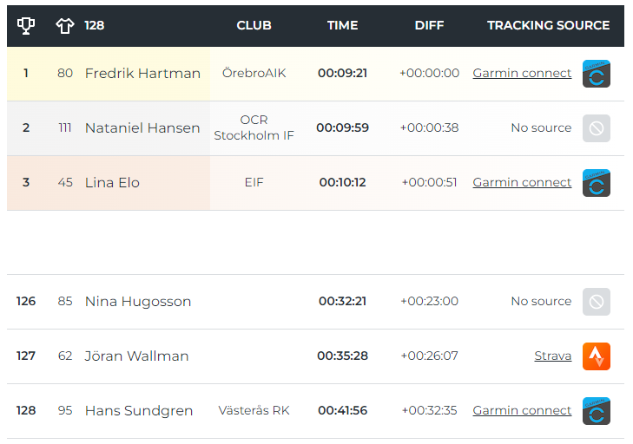633x444 pixels.
Task: Click Nina Hugosson's no-source icon
Action: [597, 302]
